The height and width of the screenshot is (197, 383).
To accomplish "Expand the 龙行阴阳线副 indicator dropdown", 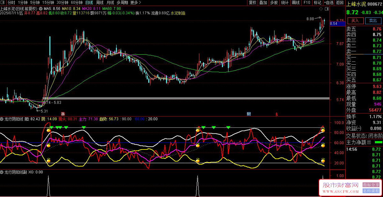I will click(x=2, y=172).
